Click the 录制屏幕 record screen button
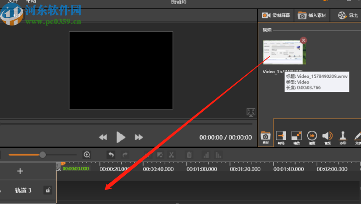Screen dimensions: 361x204 pos(276,16)
